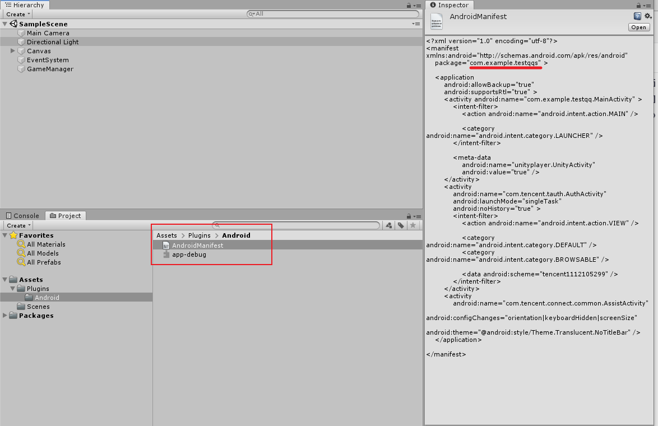
Task: Collapse the SampleScene hierarchy
Action: click(x=5, y=24)
